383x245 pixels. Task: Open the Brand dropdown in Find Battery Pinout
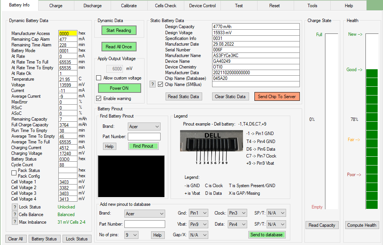tap(144, 127)
